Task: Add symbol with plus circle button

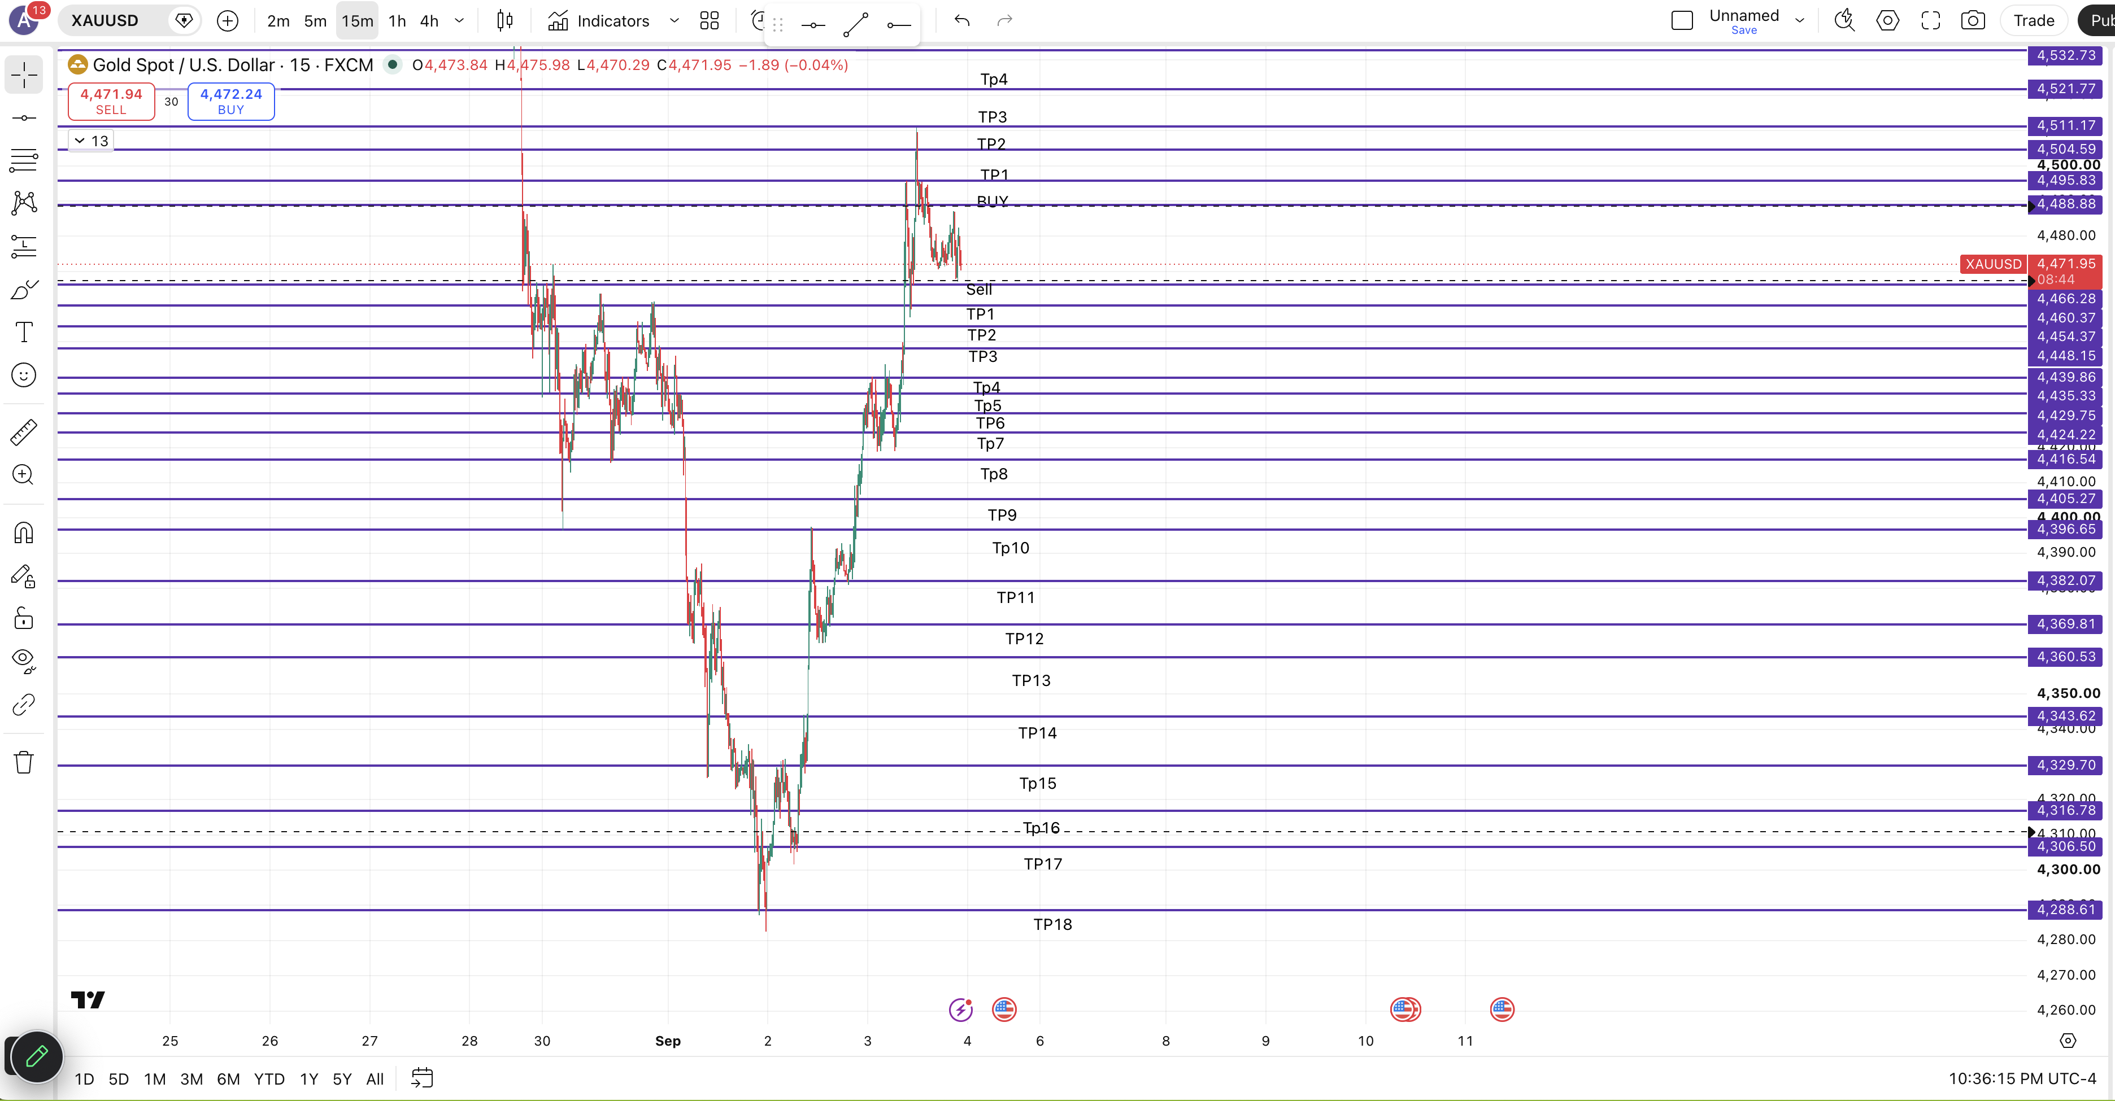Action: [x=228, y=20]
